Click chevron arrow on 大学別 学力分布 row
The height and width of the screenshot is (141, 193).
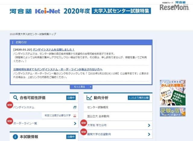tap(149, 125)
